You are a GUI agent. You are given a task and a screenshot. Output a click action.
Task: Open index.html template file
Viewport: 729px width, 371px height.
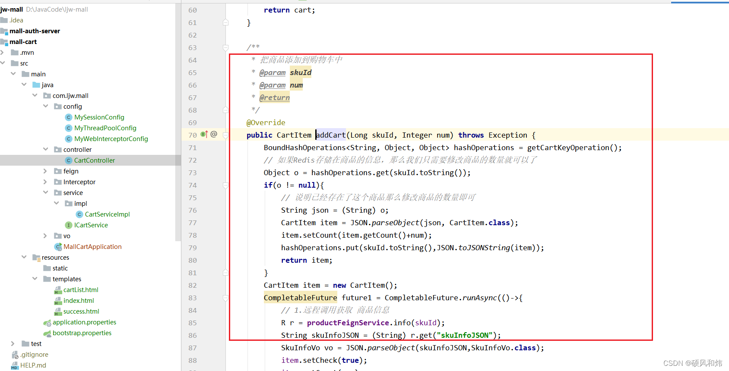[x=79, y=301]
